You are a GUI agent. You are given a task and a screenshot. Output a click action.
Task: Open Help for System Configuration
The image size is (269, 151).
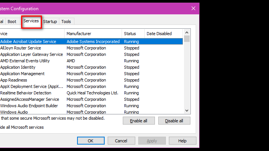[x=182, y=141]
